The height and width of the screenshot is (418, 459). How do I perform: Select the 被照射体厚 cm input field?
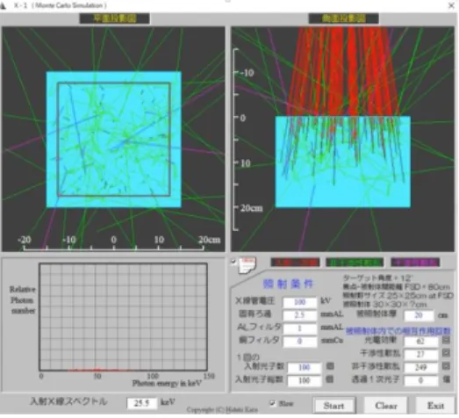click(x=419, y=315)
